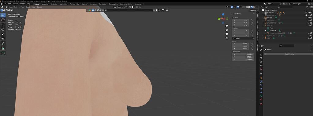Switch to the Shading workspace tab
The width and height of the screenshot is (313, 116).
click(84, 4)
